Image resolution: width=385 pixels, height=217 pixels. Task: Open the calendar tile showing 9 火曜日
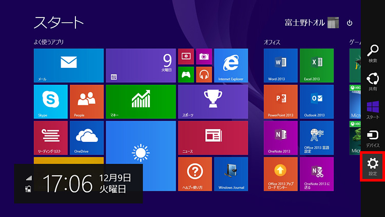pos(141,65)
